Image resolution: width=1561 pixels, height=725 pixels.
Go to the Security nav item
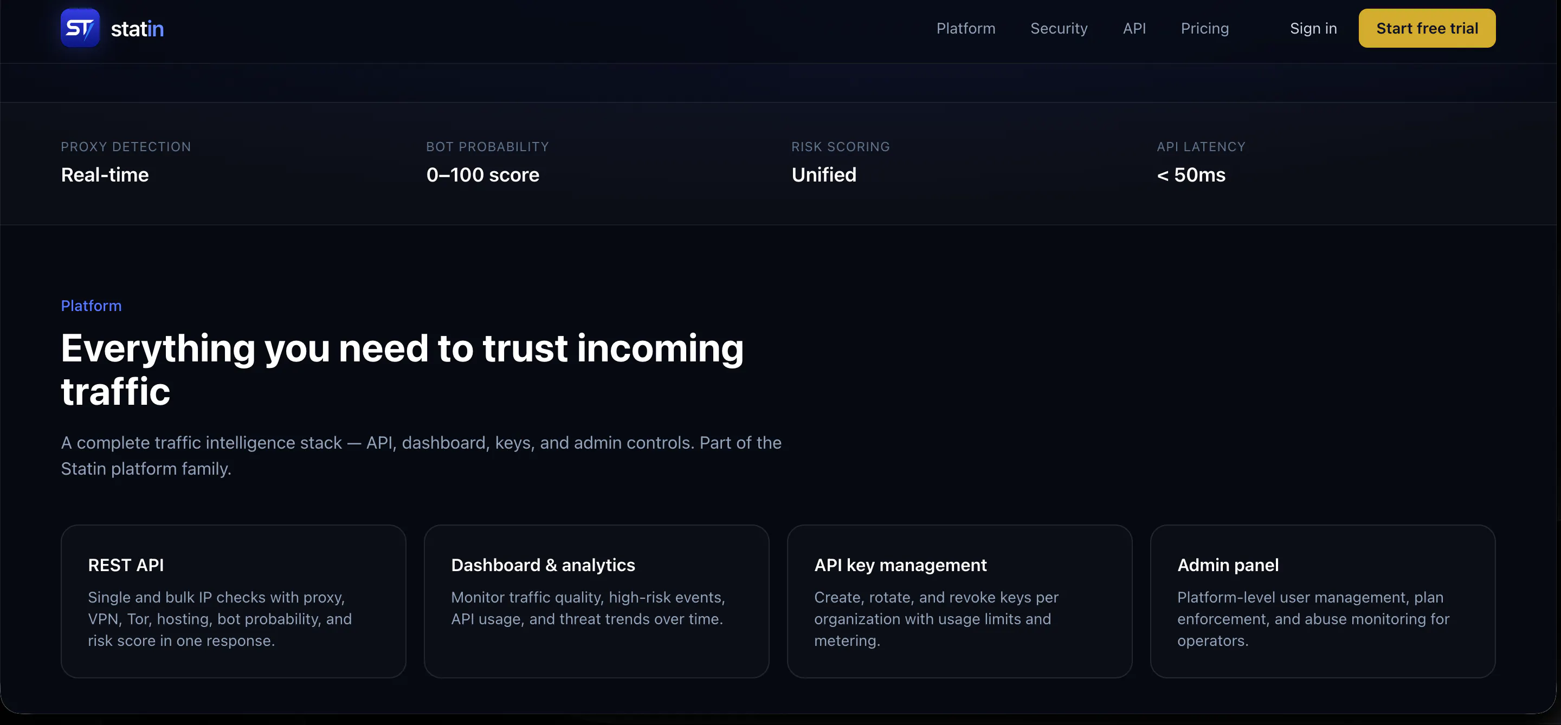(x=1059, y=29)
